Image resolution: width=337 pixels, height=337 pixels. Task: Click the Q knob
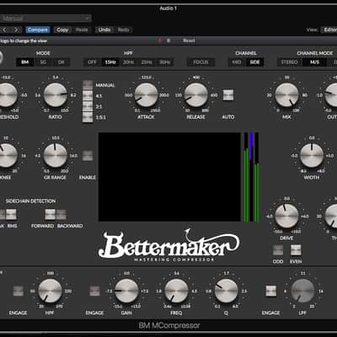pos(227,291)
